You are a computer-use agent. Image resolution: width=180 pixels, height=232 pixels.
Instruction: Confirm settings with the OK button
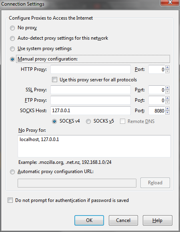[x=89, y=220]
